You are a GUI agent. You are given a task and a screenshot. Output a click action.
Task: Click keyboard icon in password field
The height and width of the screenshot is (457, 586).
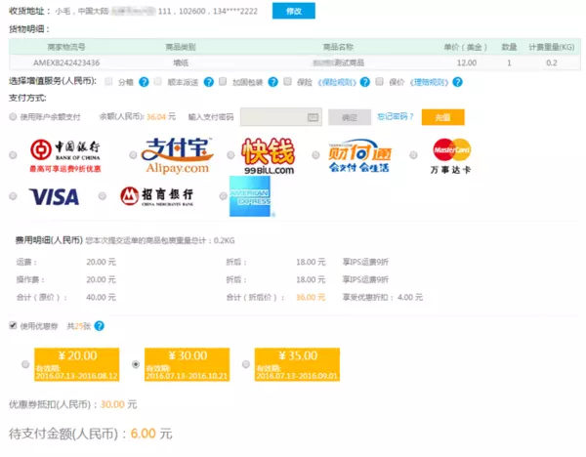313,117
